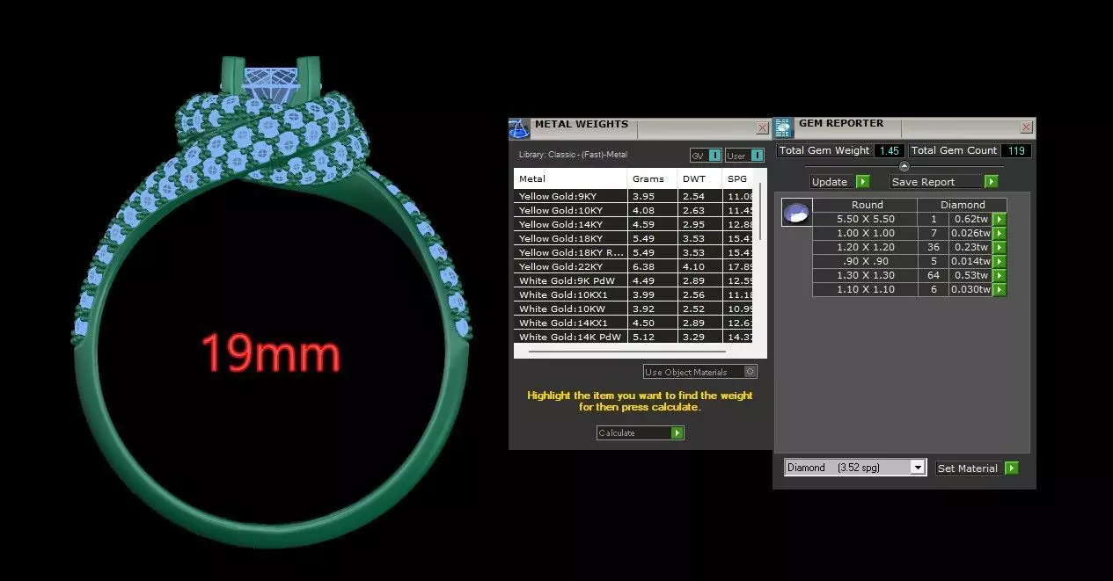Click the Round column header in Gem Reporter
This screenshot has width=1113, height=581.
tap(867, 205)
